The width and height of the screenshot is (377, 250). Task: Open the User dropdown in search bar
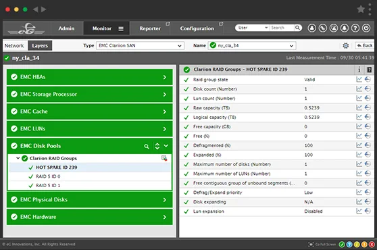pos(253,28)
